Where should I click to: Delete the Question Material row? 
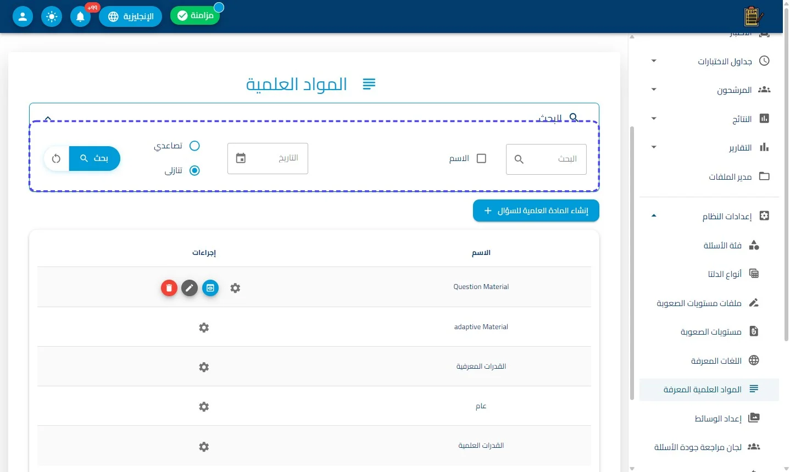point(169,288)
